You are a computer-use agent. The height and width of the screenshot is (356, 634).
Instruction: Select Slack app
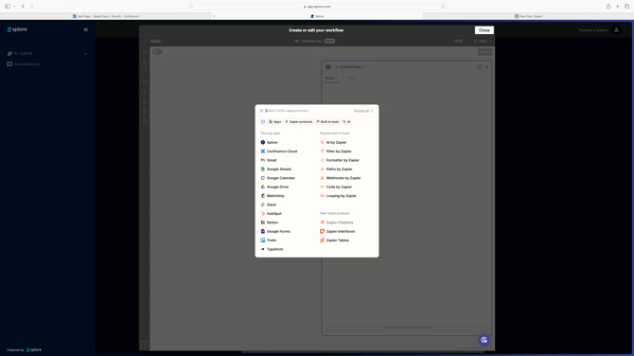tap(269, 205)
